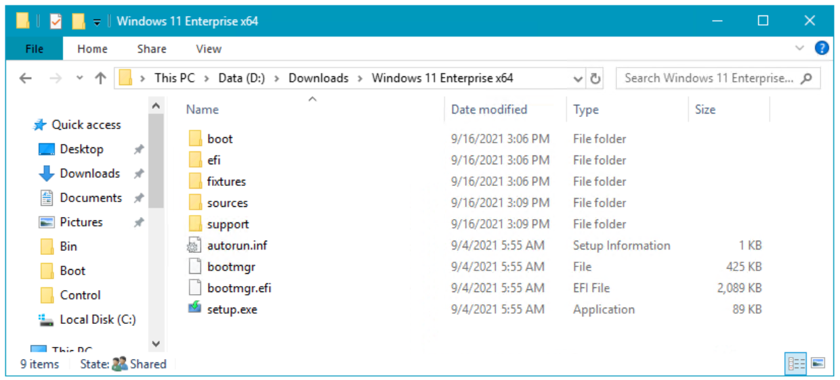Open the address bar history dropdown
Viewport: 840px width, 380px height.
click(x=578, y=78)
